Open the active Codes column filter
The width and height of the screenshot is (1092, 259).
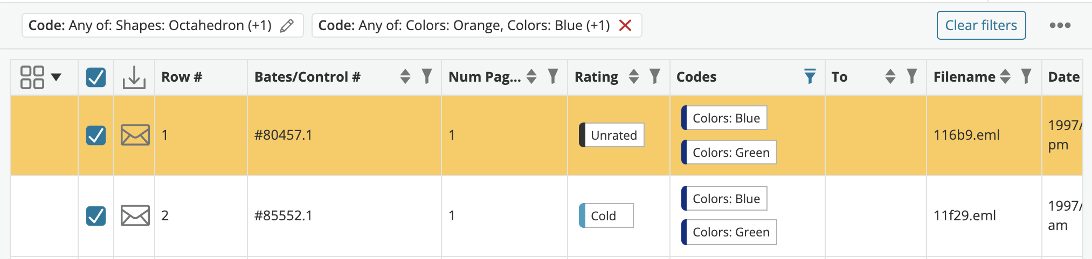pyautogui.click(x=810, y=77)
